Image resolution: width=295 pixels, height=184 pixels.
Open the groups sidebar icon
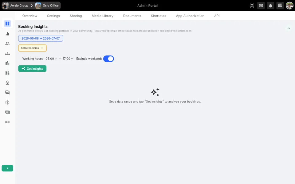click(7, 53)
